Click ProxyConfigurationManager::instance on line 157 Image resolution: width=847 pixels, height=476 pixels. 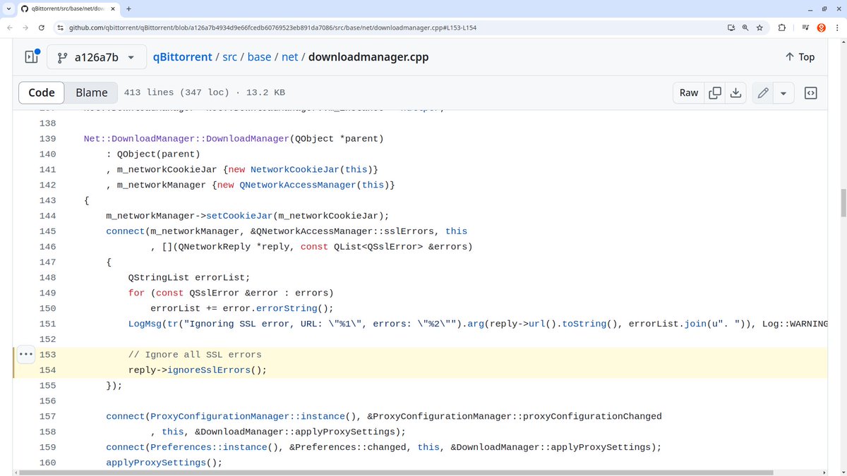pyautogui.click(x=248, y=416)
